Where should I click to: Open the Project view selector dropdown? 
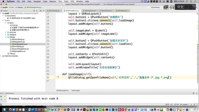[13, 11]
